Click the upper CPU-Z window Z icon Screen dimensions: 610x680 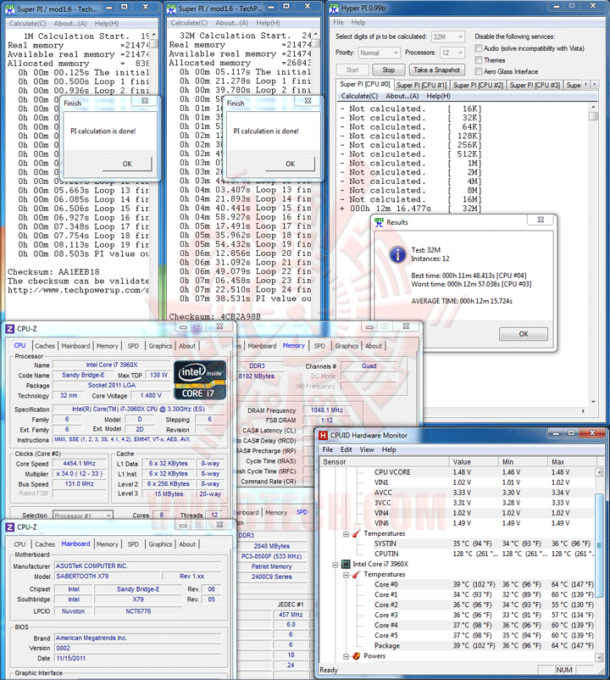[10, 329]
